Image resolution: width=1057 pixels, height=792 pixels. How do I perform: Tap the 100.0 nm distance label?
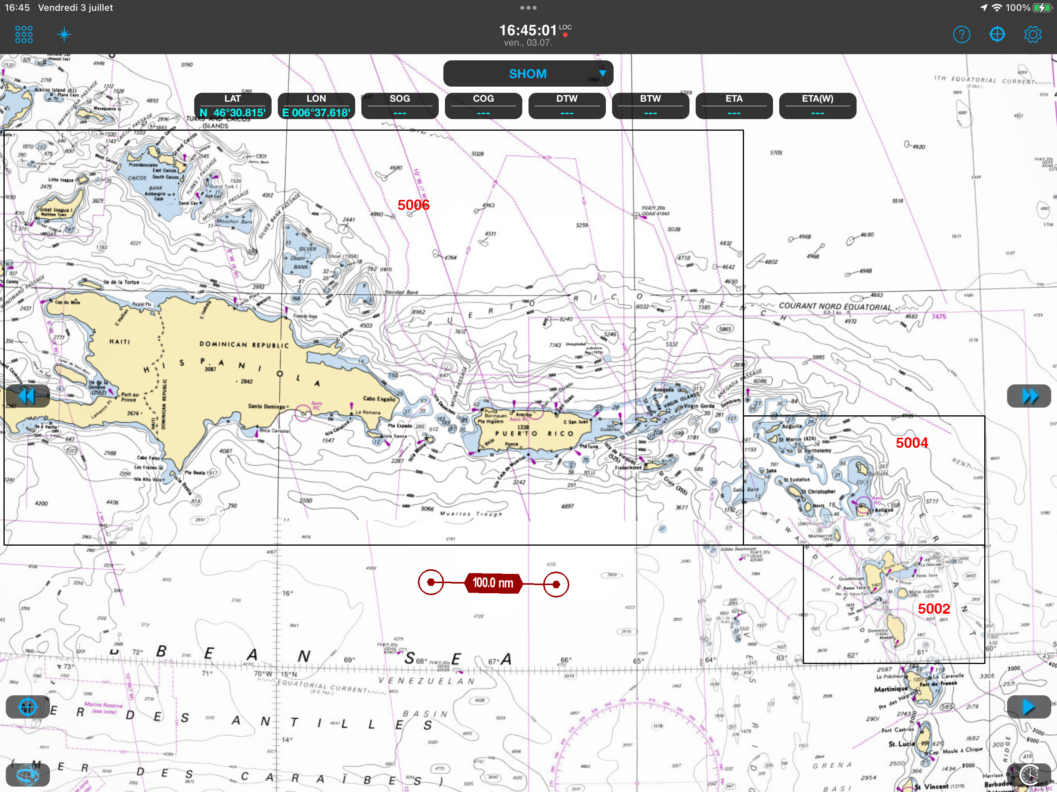pyautogui.click(x=493, y=583)
